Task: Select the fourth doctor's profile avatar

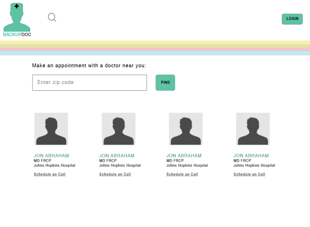Action: pyautogui.click(x=253, y=129)
